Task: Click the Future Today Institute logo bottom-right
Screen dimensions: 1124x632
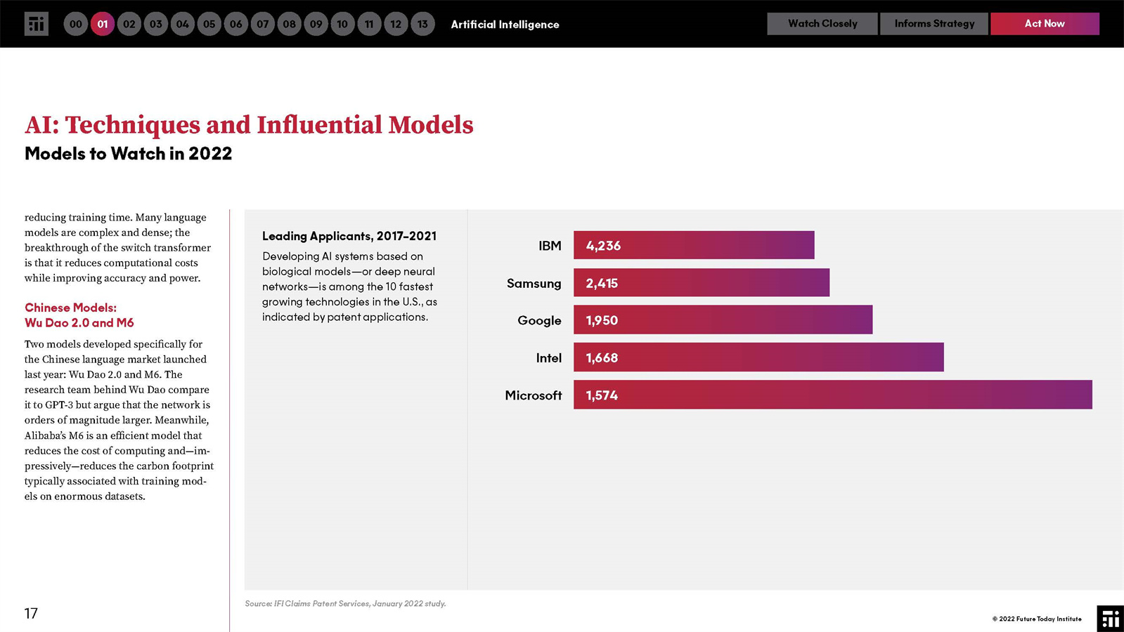Action: 1110,619
